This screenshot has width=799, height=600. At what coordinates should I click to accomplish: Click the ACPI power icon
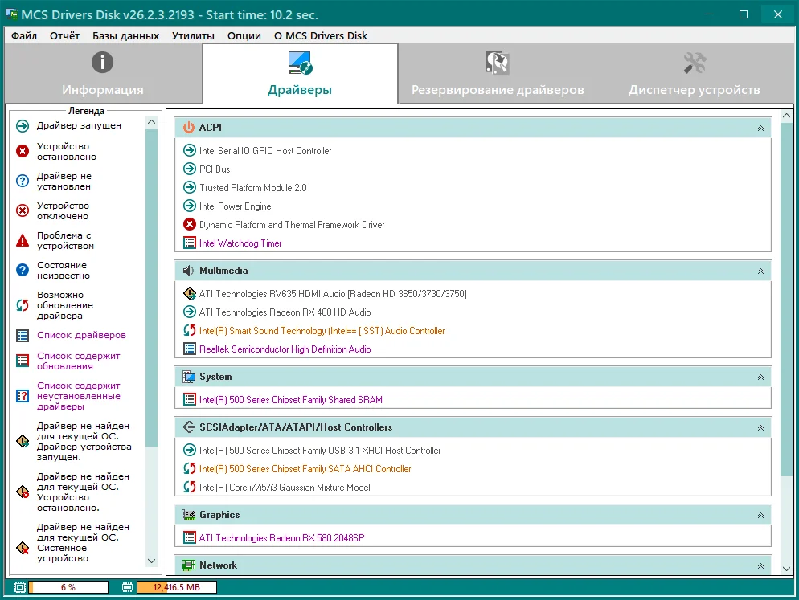(x=189, y=128)
